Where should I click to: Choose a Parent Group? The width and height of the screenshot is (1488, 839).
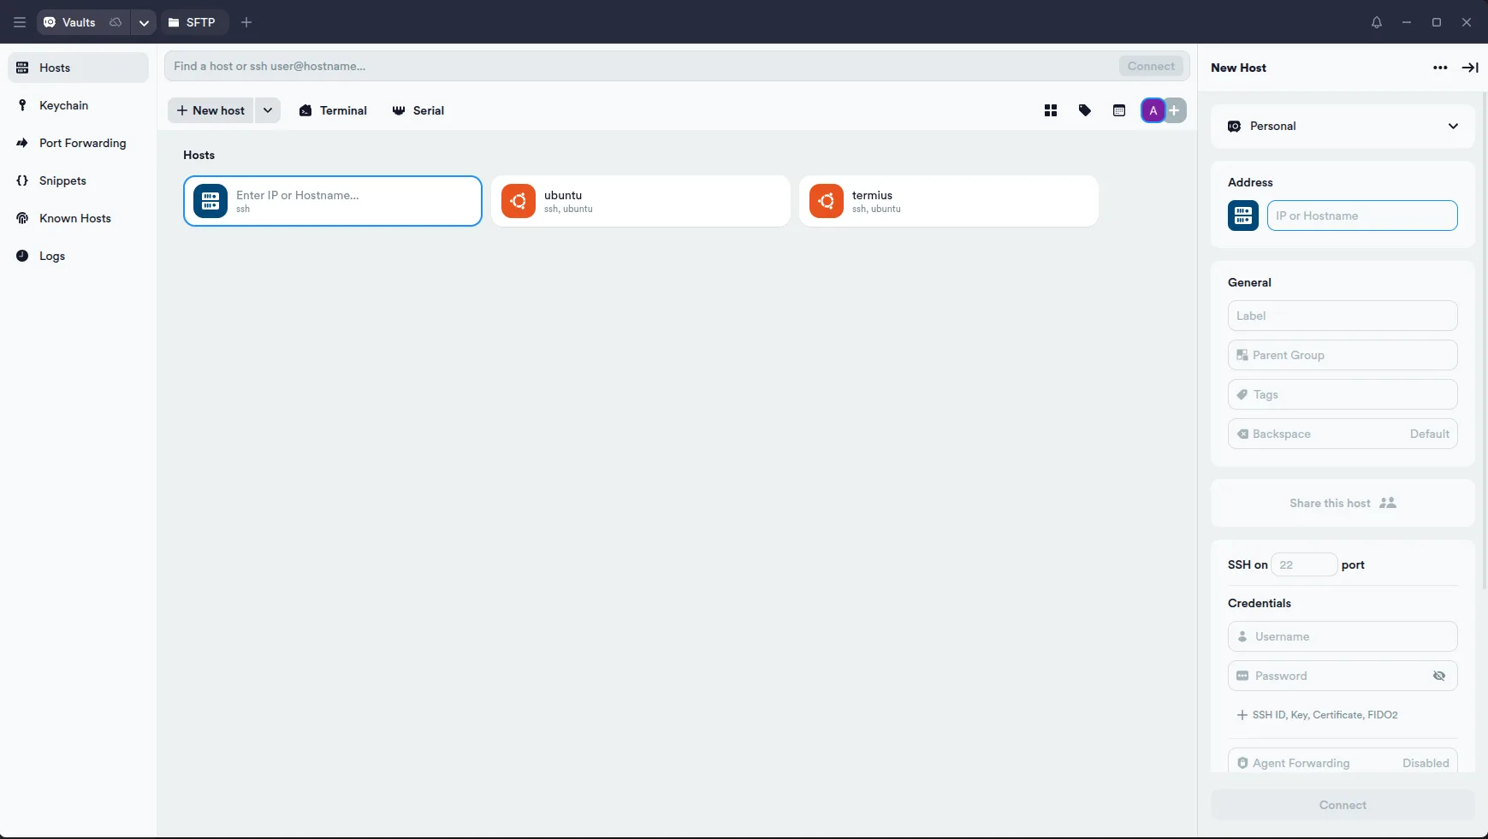pyautogui.click(x=1343, y=355)
